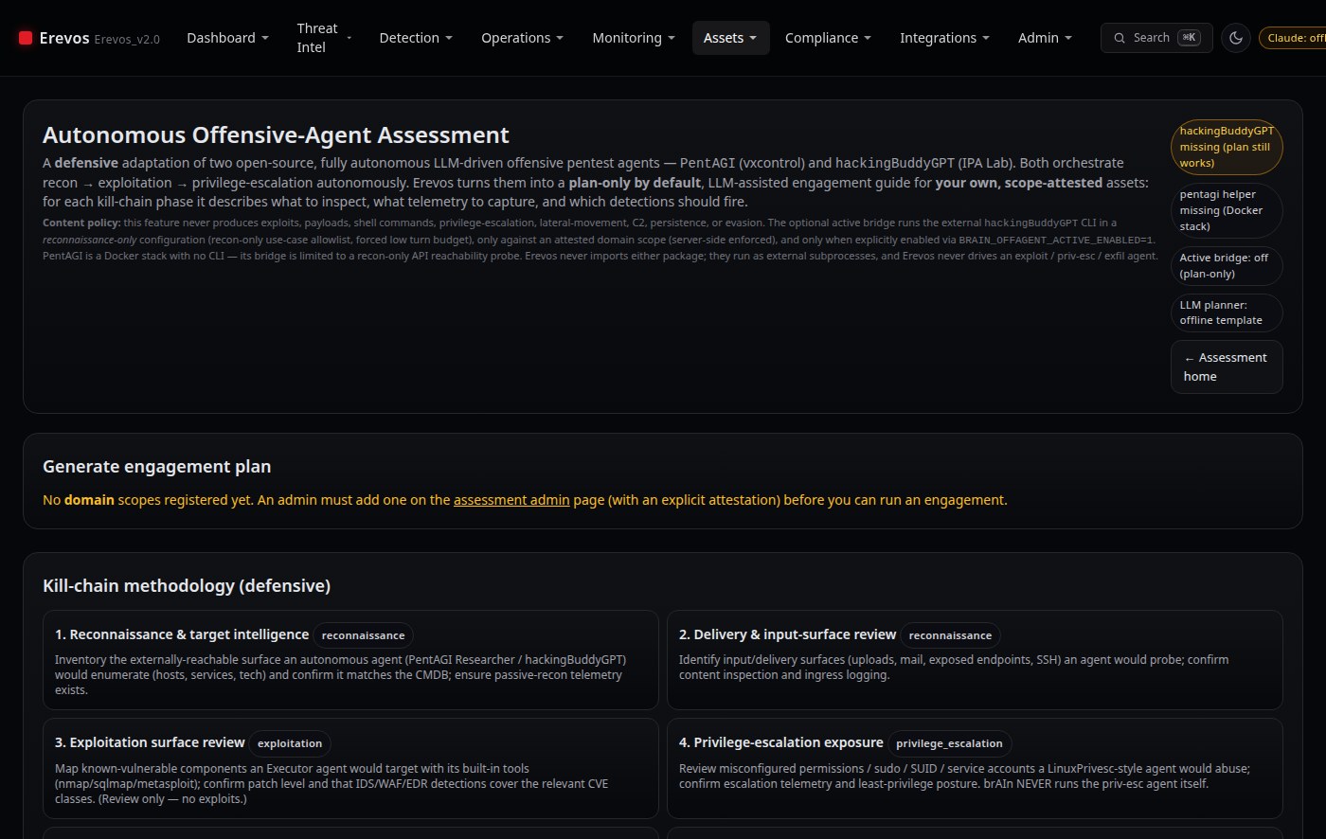
Task: Click the reconnaissance tag in card 2
Action: coord(950,635)
